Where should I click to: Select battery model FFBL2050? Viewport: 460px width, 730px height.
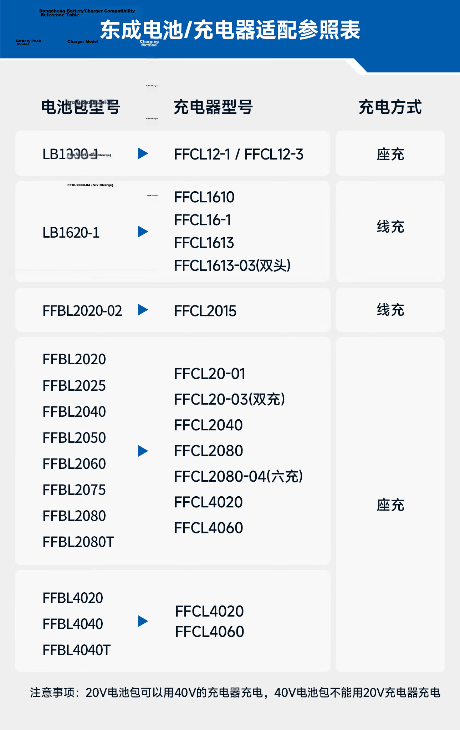[74, 438]
